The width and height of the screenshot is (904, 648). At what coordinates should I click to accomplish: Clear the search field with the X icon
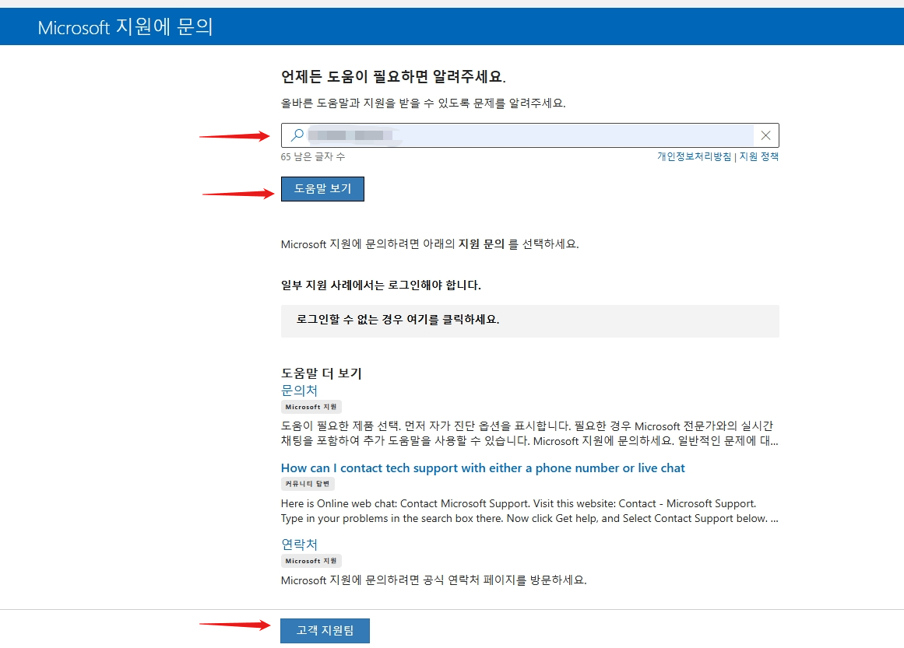pyautogui.click(x=765, y=135)
